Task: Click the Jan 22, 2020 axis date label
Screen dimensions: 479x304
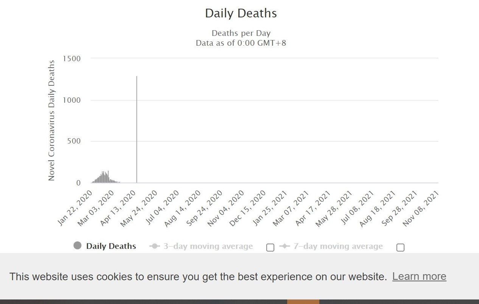Action: pos(76,208)
